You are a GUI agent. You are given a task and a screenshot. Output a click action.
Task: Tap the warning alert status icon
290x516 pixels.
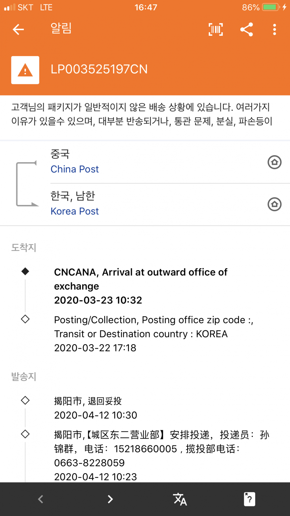point(25,70)
